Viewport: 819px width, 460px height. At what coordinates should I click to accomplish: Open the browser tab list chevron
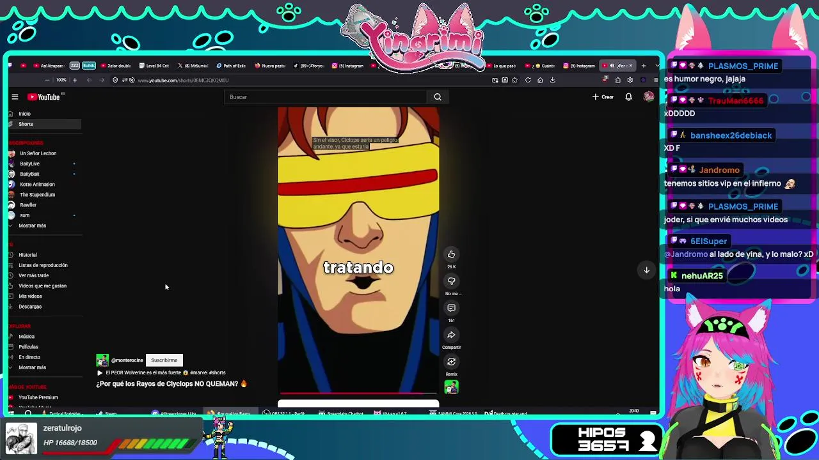click(x=656, y=65)
